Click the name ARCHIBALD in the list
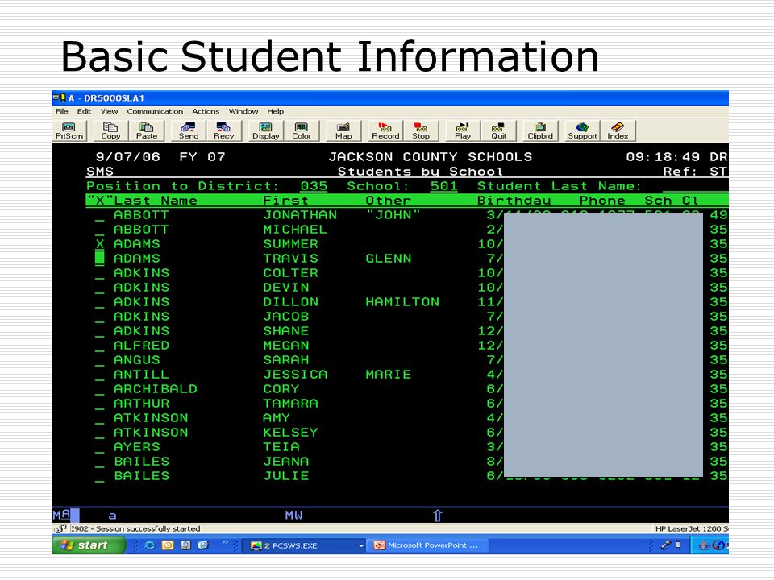The height and width of the screenshot is (580, 774). (x=156, y=389)
